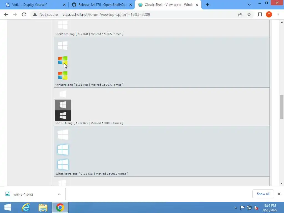This screenshot has width=284, height=213.
Task: Open Chrome three-dot menu
Action: (278, 14)
